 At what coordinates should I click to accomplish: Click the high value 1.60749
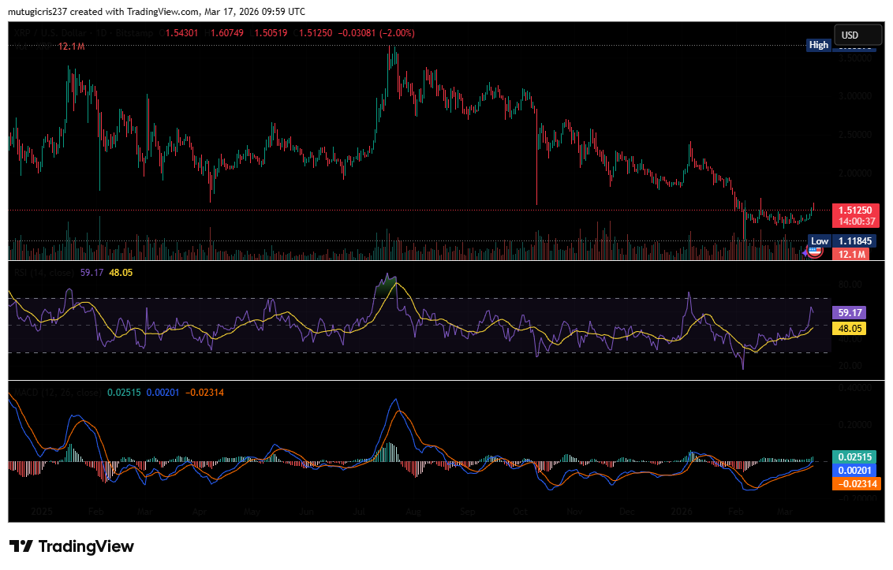coord(226,33)
